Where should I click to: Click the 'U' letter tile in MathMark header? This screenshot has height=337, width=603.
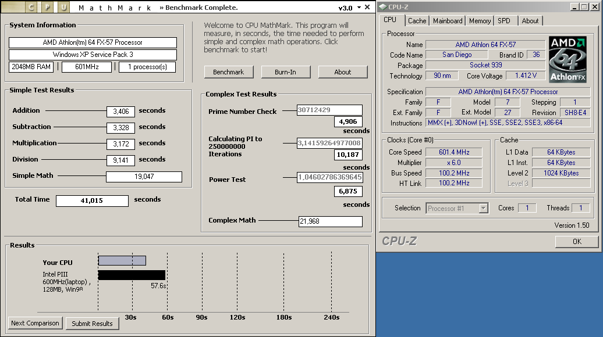(x=63, y=8)
